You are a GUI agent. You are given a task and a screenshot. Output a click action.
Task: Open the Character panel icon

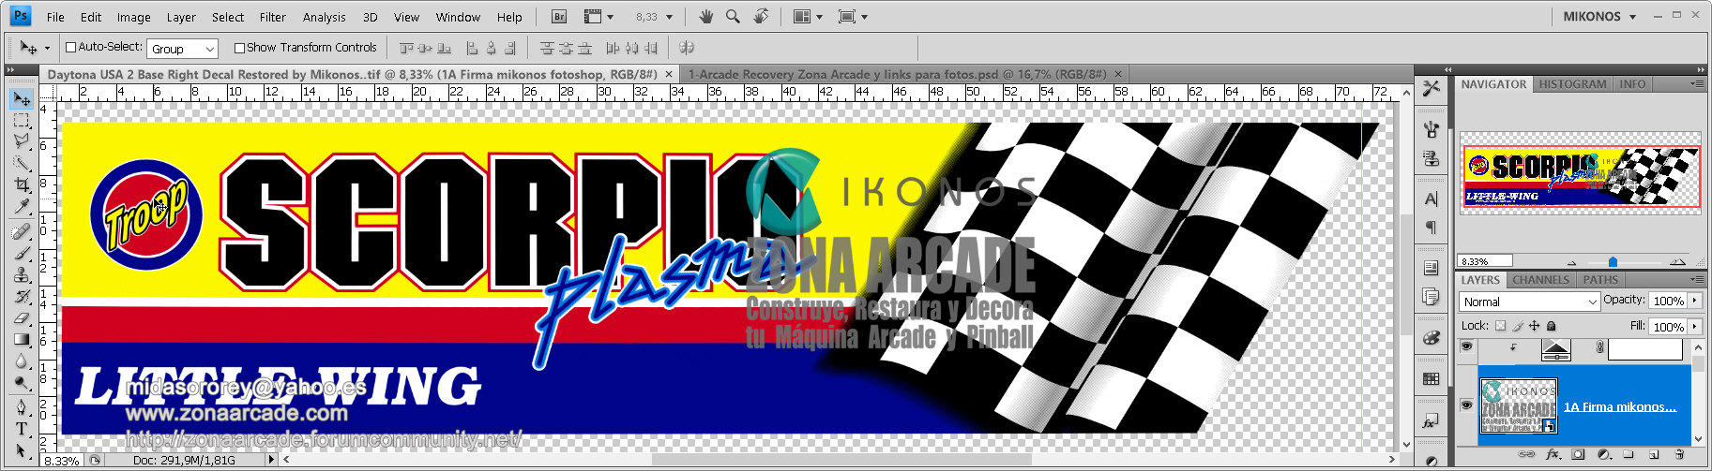(1431, 199)
